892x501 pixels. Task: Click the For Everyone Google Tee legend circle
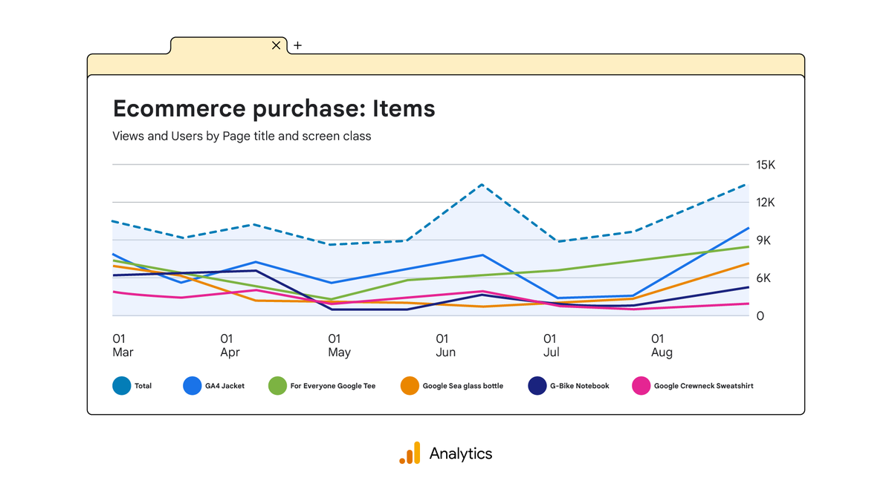tap(277, 386)
